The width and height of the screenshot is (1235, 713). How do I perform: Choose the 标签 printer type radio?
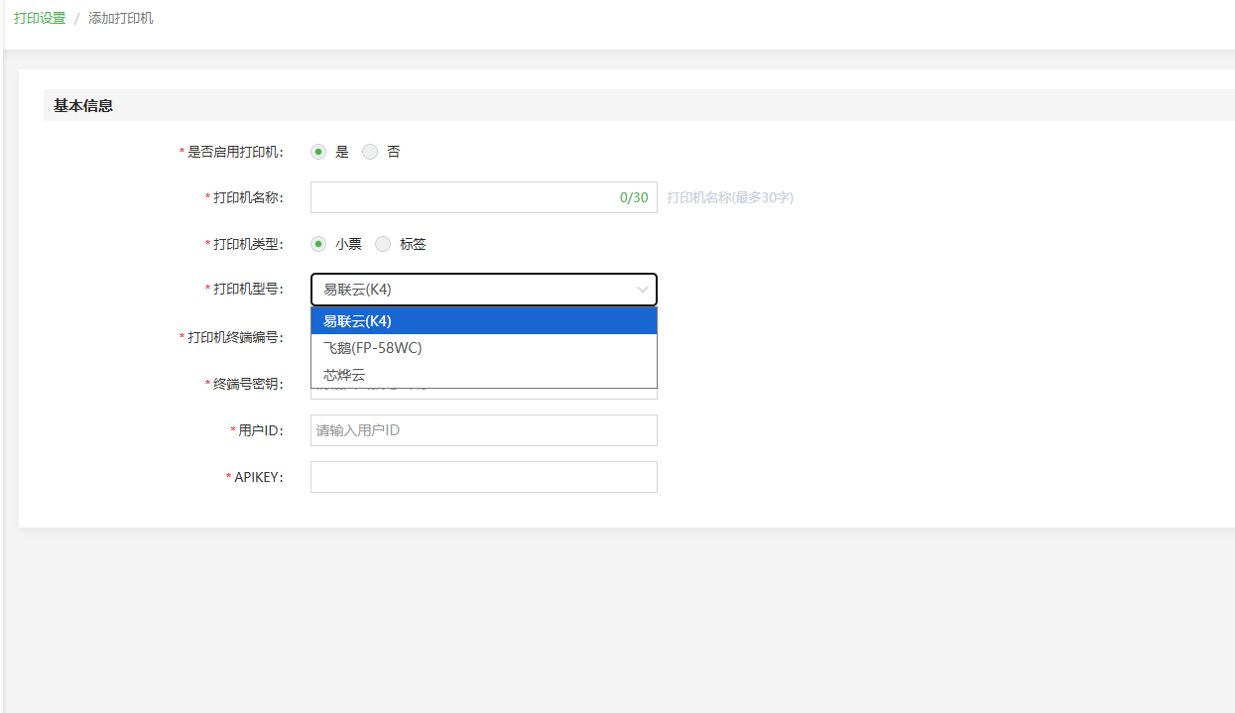pyautogui.click(x=383, y=244)
